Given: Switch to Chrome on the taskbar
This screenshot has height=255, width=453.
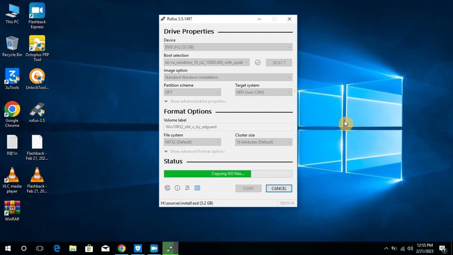Looking at the screenshot, I should pyautogui.click(x=121, y=248).
